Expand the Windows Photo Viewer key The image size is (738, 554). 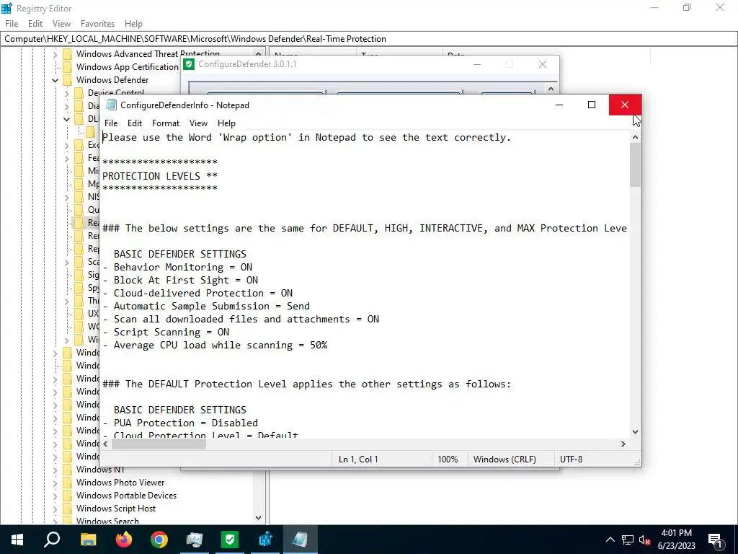point(55,483)
